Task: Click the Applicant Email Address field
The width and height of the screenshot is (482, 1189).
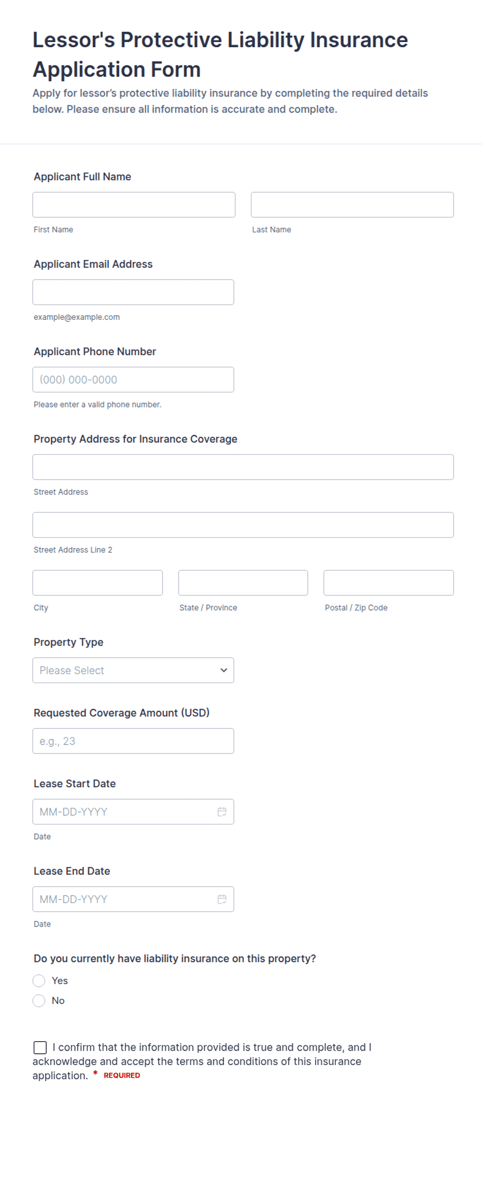Action: [x=133, y=292]
